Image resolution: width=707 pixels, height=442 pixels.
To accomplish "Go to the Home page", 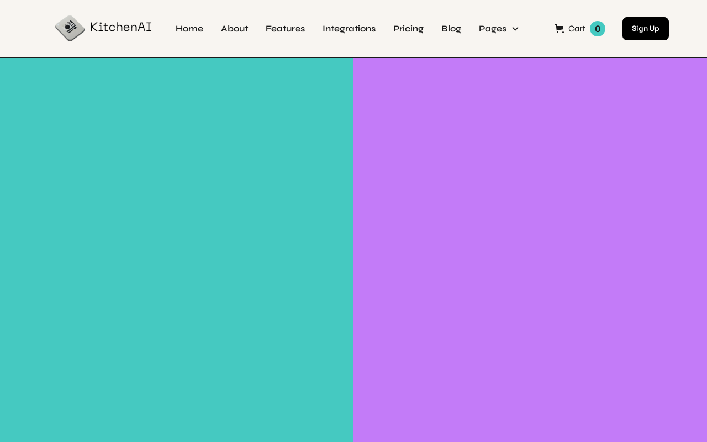I will click(x=189, y=29).
